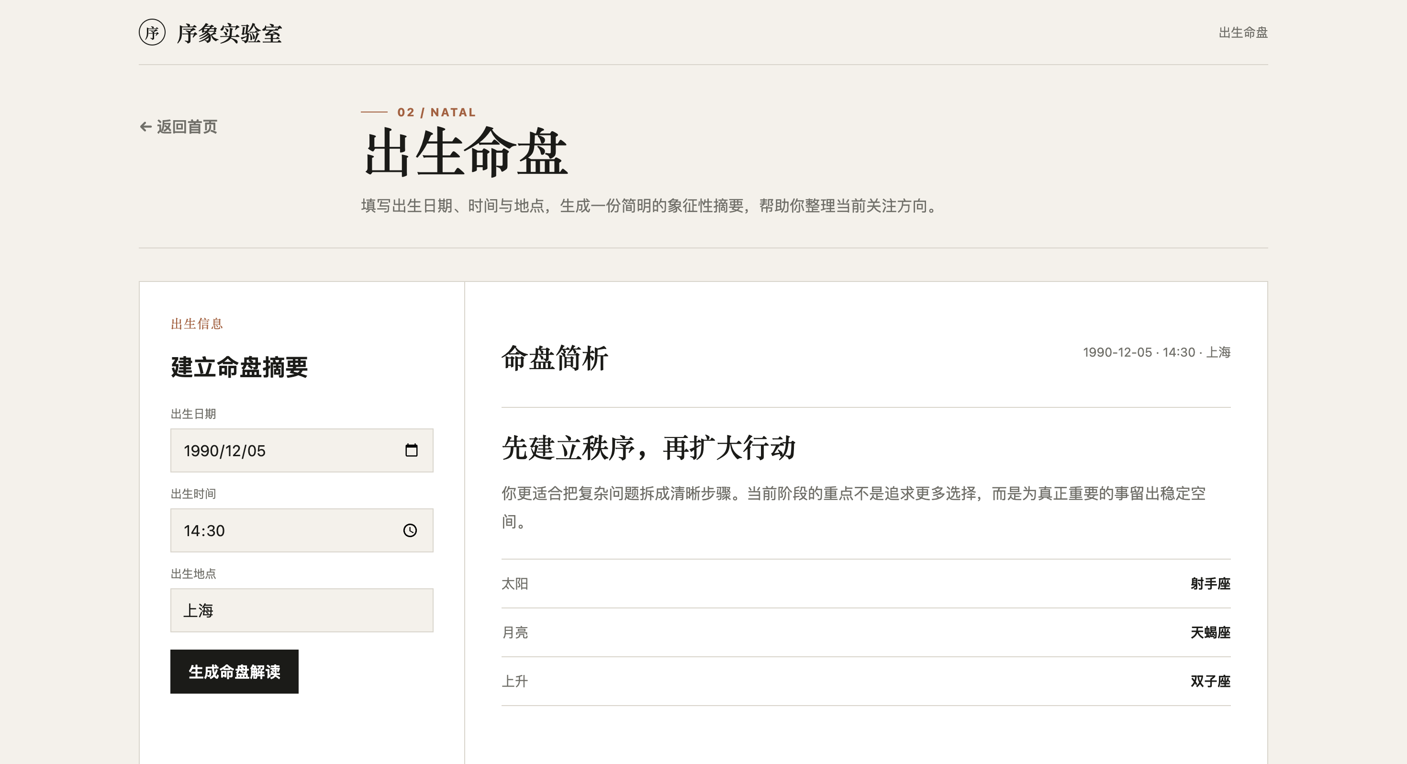Viewport: 1407px width, 764px height.
Task: Click the 生成命盘解读 button
Action: [234, 672]
